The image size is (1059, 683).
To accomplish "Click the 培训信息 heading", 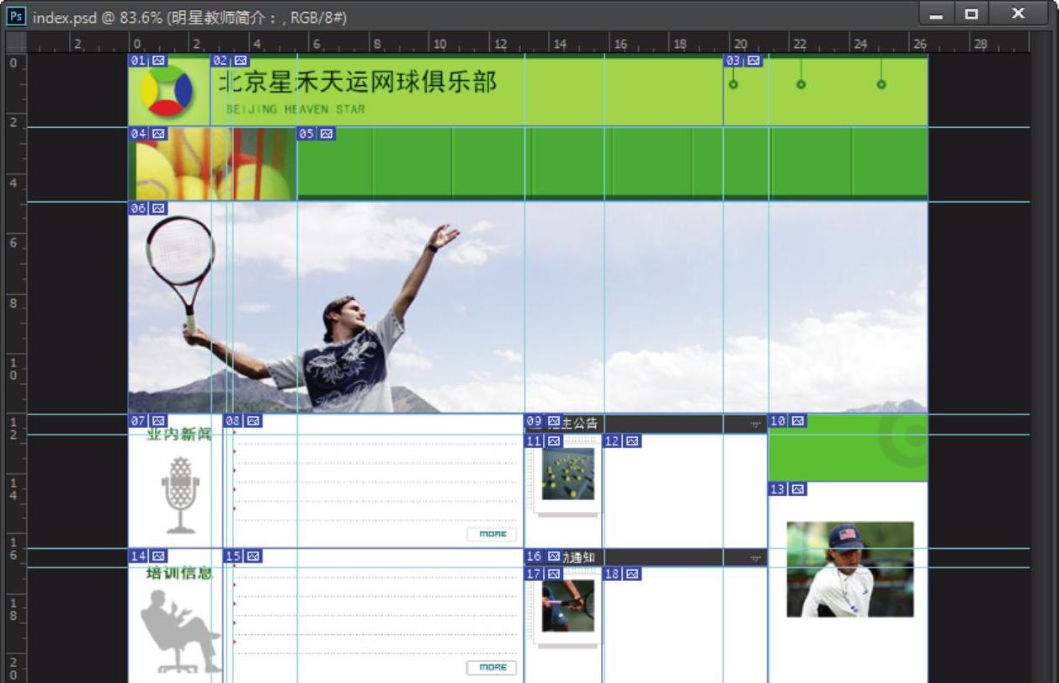I will [178, 574].
